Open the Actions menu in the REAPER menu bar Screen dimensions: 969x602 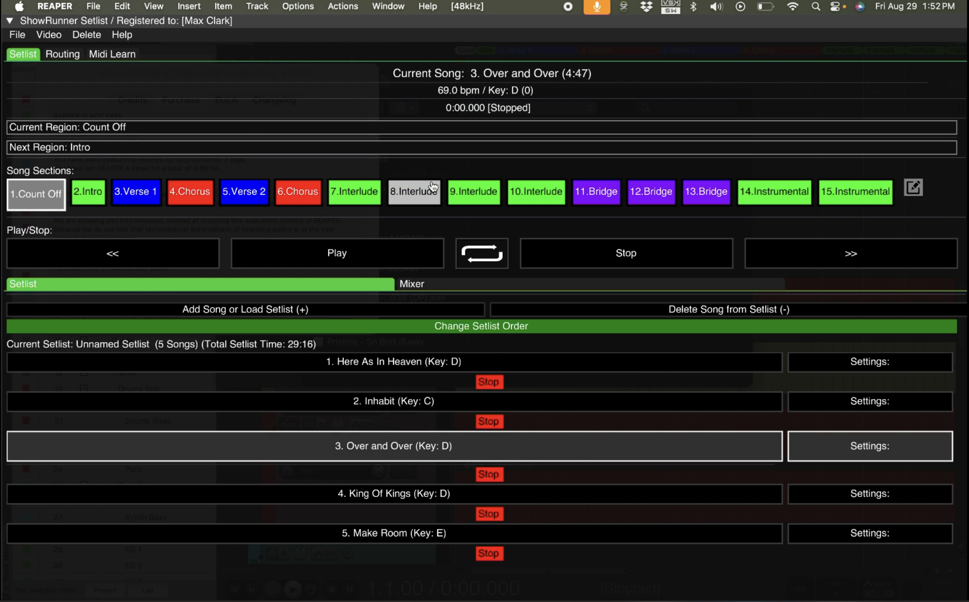click(x=342, y=6)
